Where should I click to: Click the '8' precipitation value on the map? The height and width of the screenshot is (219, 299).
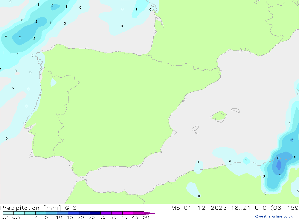tap(278, 158)
